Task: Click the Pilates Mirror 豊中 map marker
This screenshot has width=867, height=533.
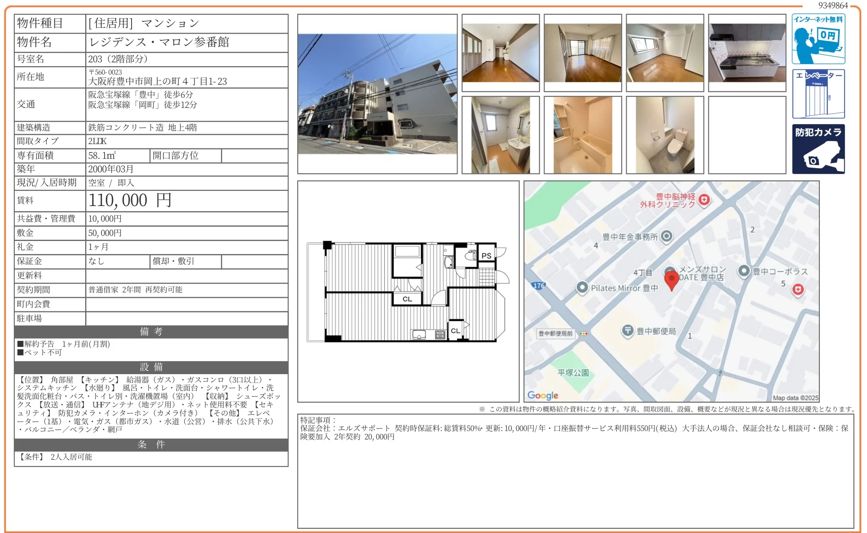Action: tap(582, 287)
